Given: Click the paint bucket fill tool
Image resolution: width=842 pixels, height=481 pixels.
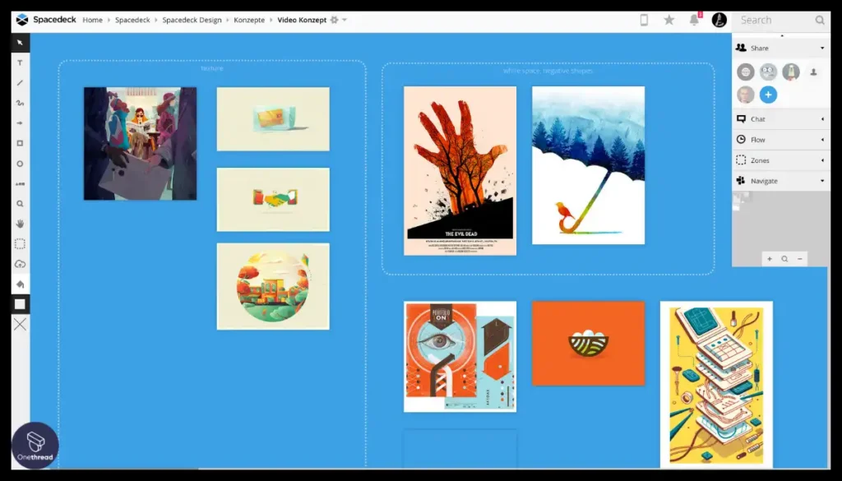Looking at the screenshot, I should coord(20,284).
